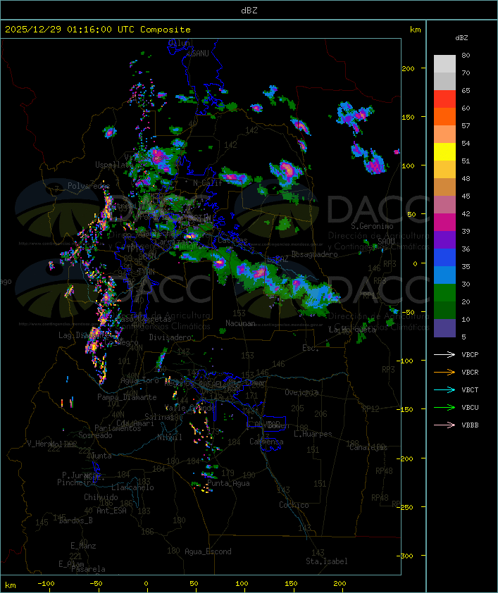Click the cyan VBCT arrow icon

[444, 389]
